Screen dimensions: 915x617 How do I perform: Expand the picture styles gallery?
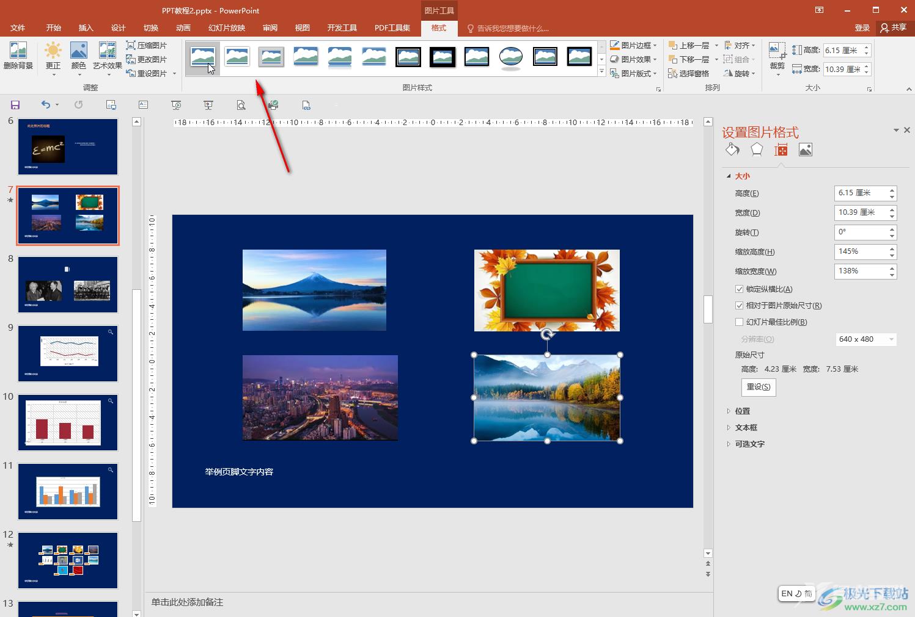click(x=601, y=72)
